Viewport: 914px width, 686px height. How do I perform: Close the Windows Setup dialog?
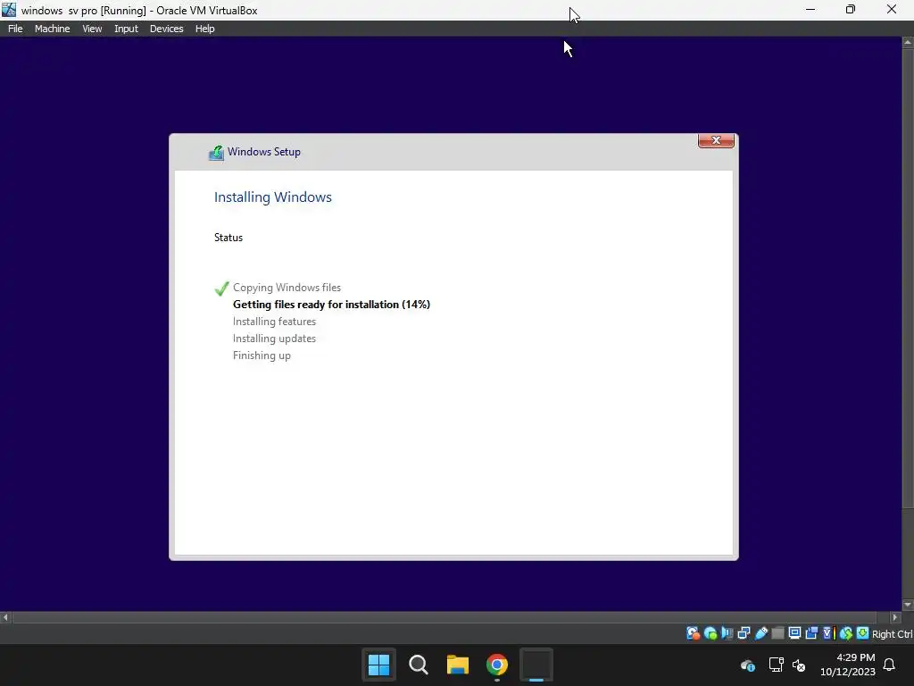coord(716,140)
